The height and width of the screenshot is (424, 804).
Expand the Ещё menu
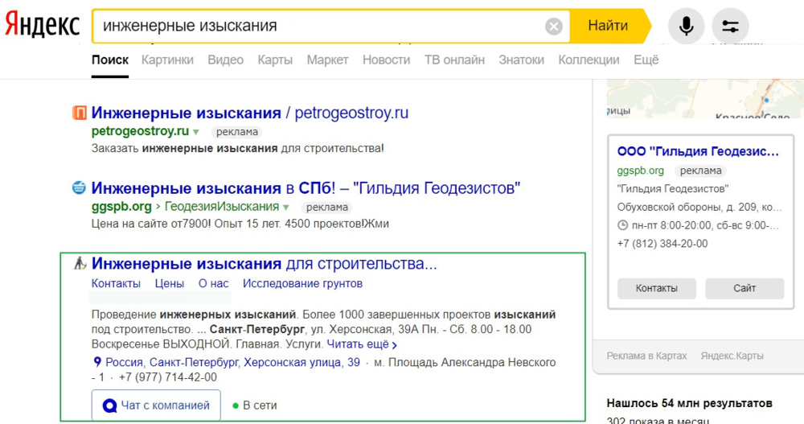646,60
